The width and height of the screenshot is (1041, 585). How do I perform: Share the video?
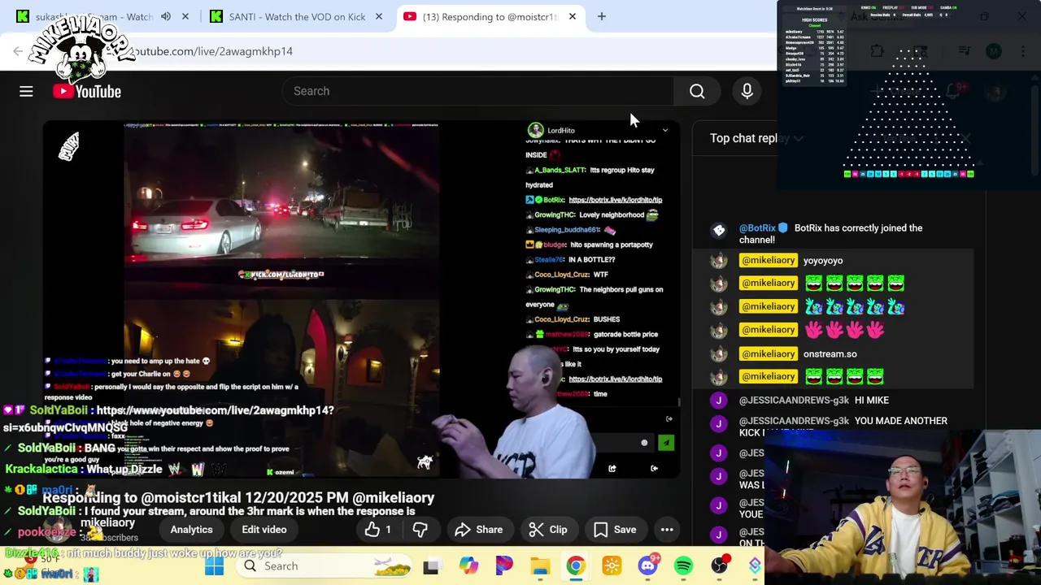[x=479, y=530]
